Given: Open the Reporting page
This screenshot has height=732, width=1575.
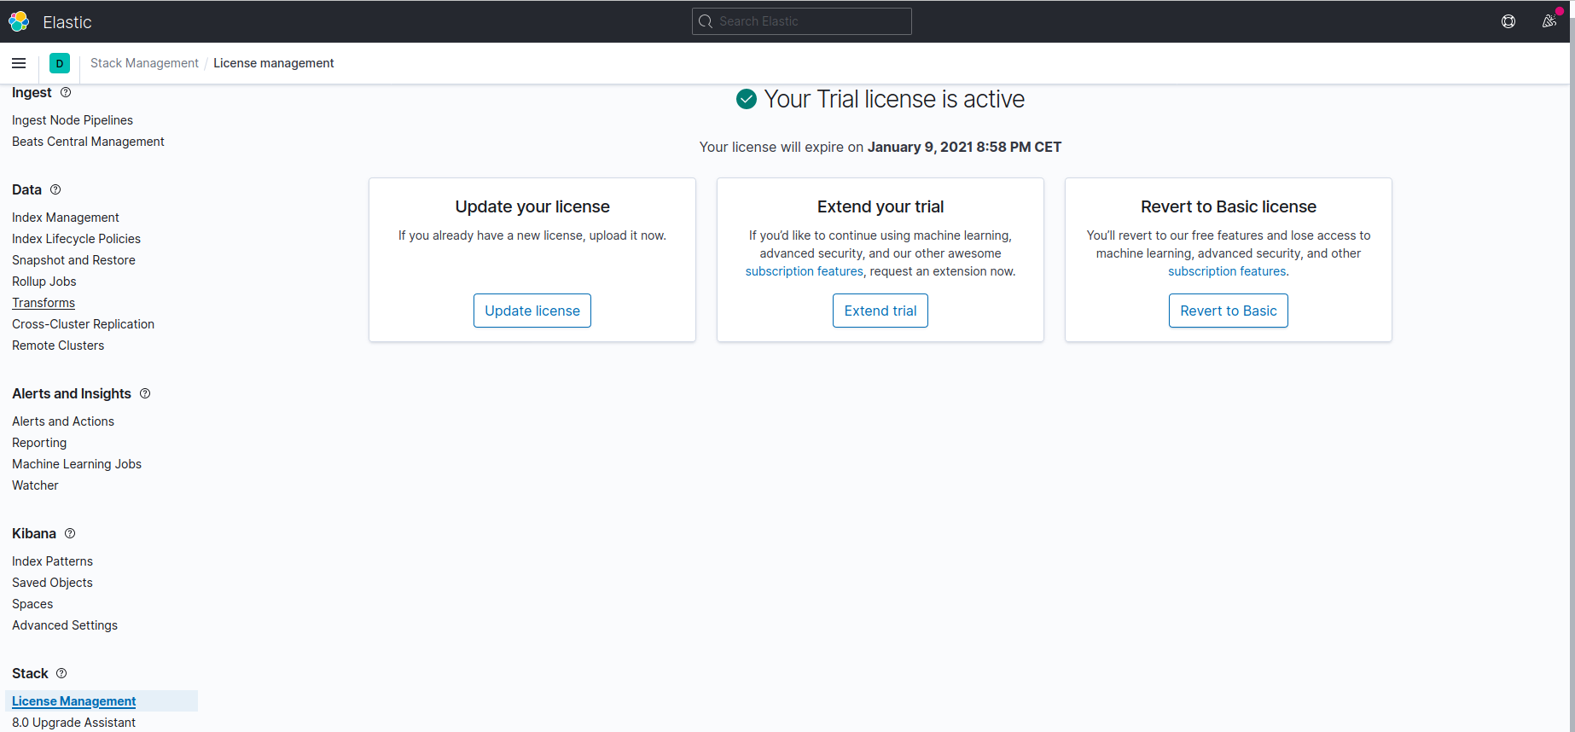Looking at the screenshot, I should (39, 443).
